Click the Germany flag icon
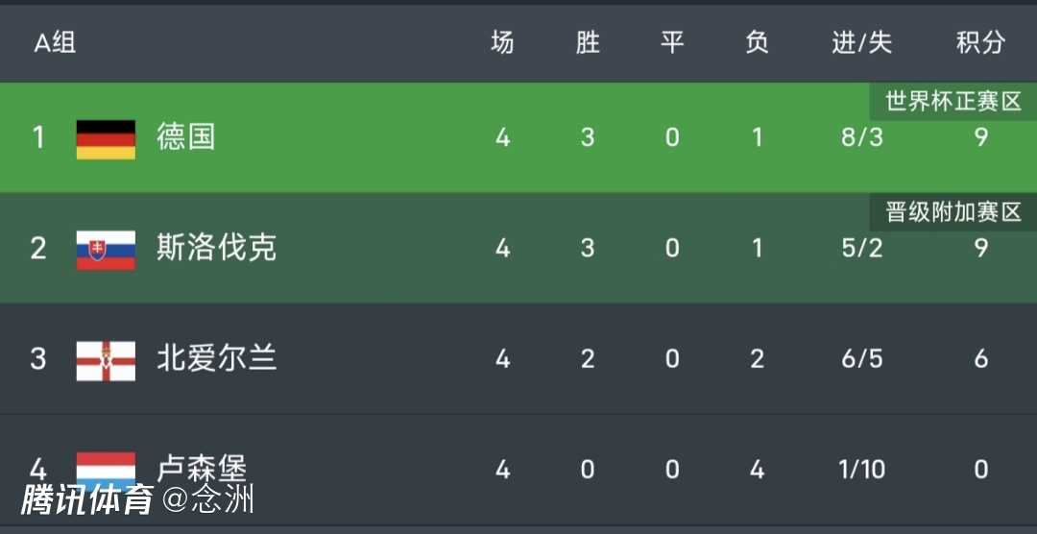This screenshot has width=1037, height=534. point(106,138)
